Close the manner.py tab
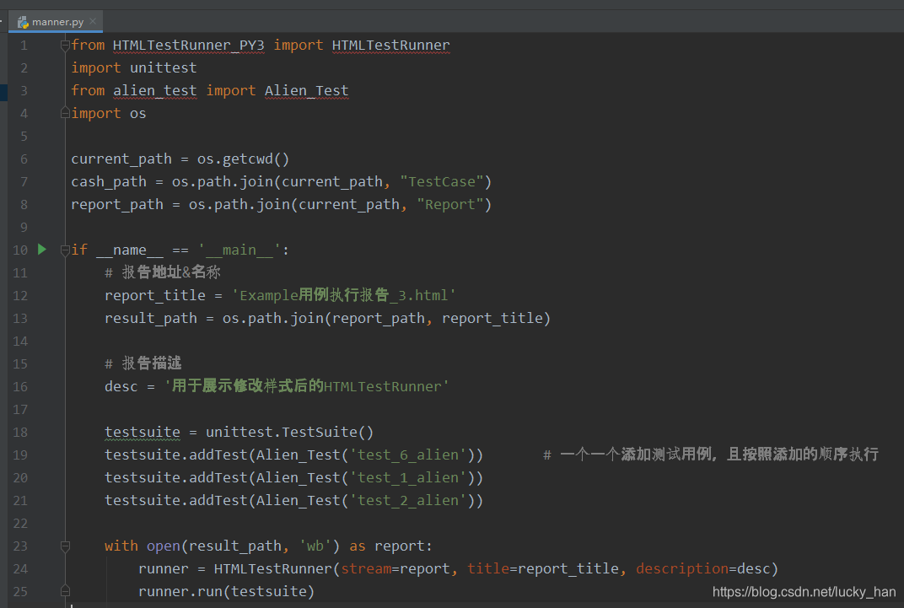This screenshot has height=608, width=904. 92,23
